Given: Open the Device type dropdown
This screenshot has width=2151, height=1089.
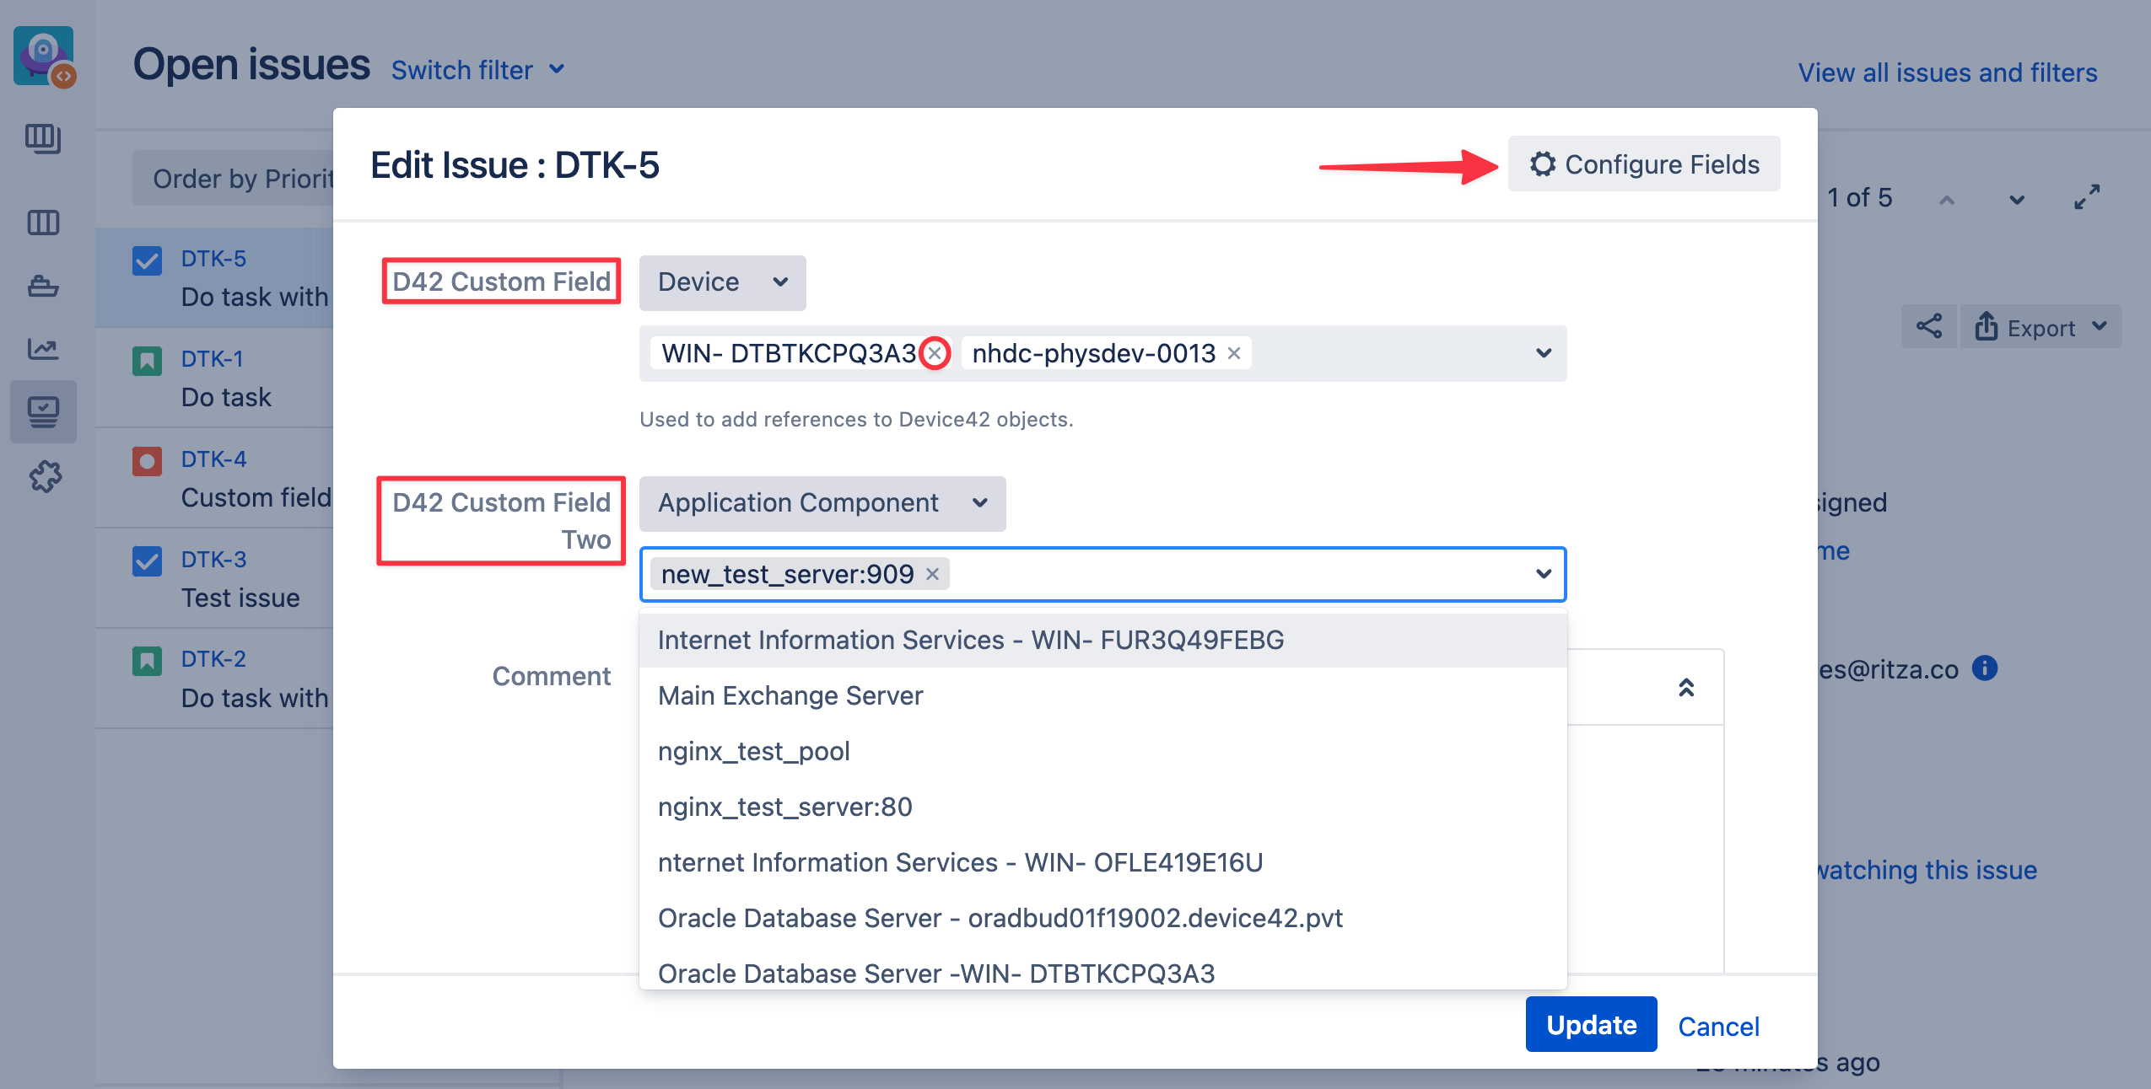Looking at the screenshot, I should click(x=722, y=282).
